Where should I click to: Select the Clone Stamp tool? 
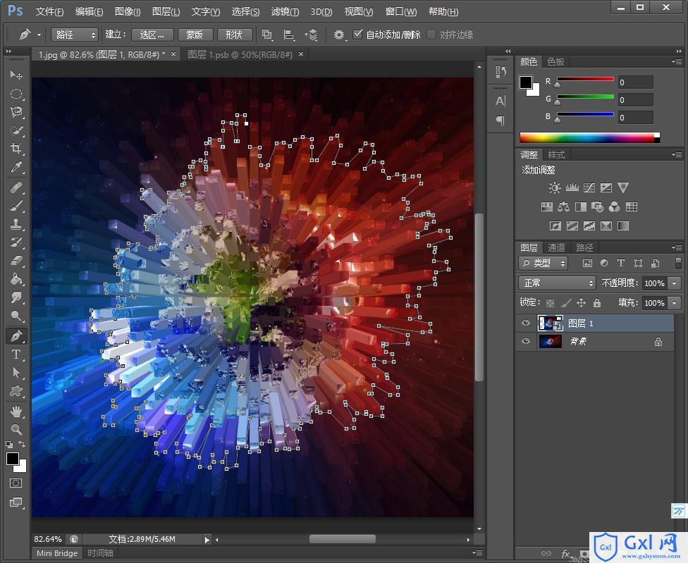click(16, 224)
